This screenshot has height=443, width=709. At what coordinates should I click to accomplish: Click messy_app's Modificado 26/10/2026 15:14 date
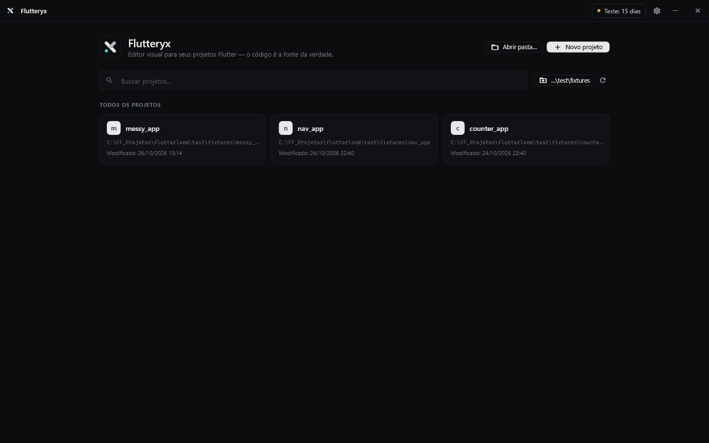click(x=144, y=153)
